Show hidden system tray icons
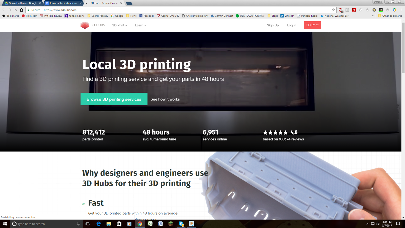 (368, 224)
